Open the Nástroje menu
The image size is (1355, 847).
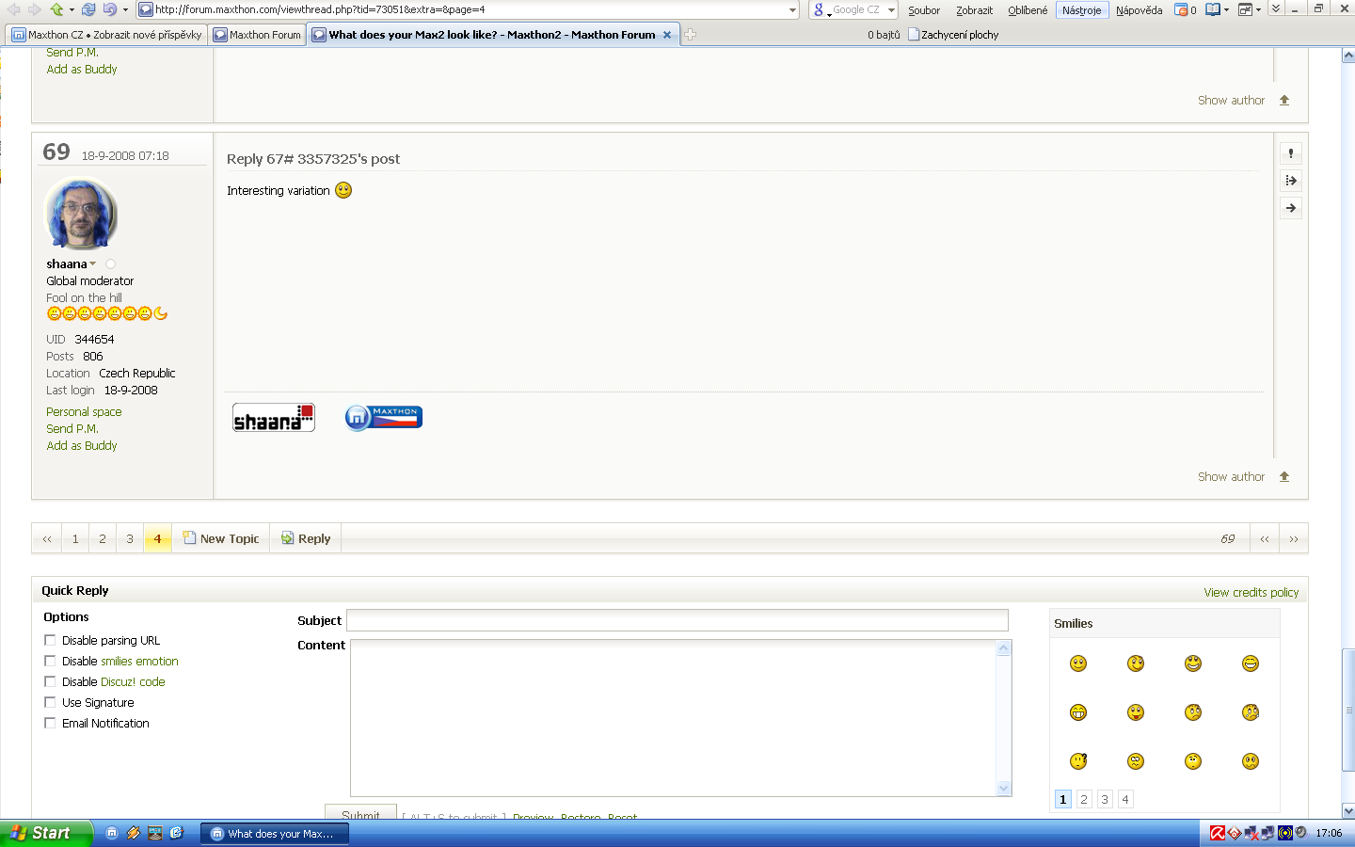tap(1080, 10)
